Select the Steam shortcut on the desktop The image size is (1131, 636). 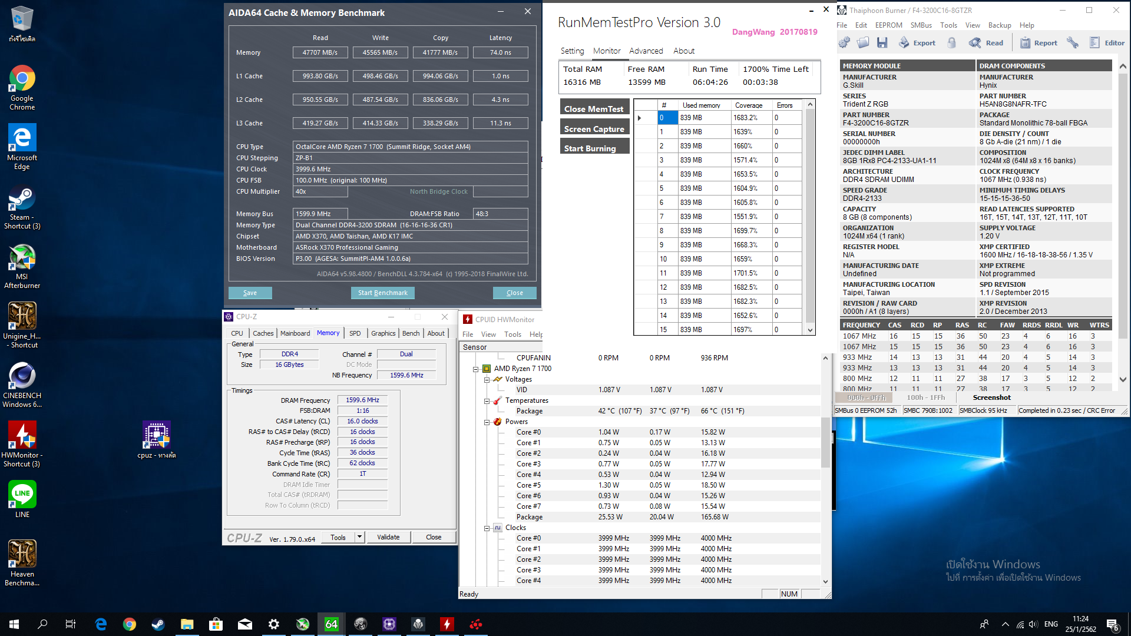[22, 208]
